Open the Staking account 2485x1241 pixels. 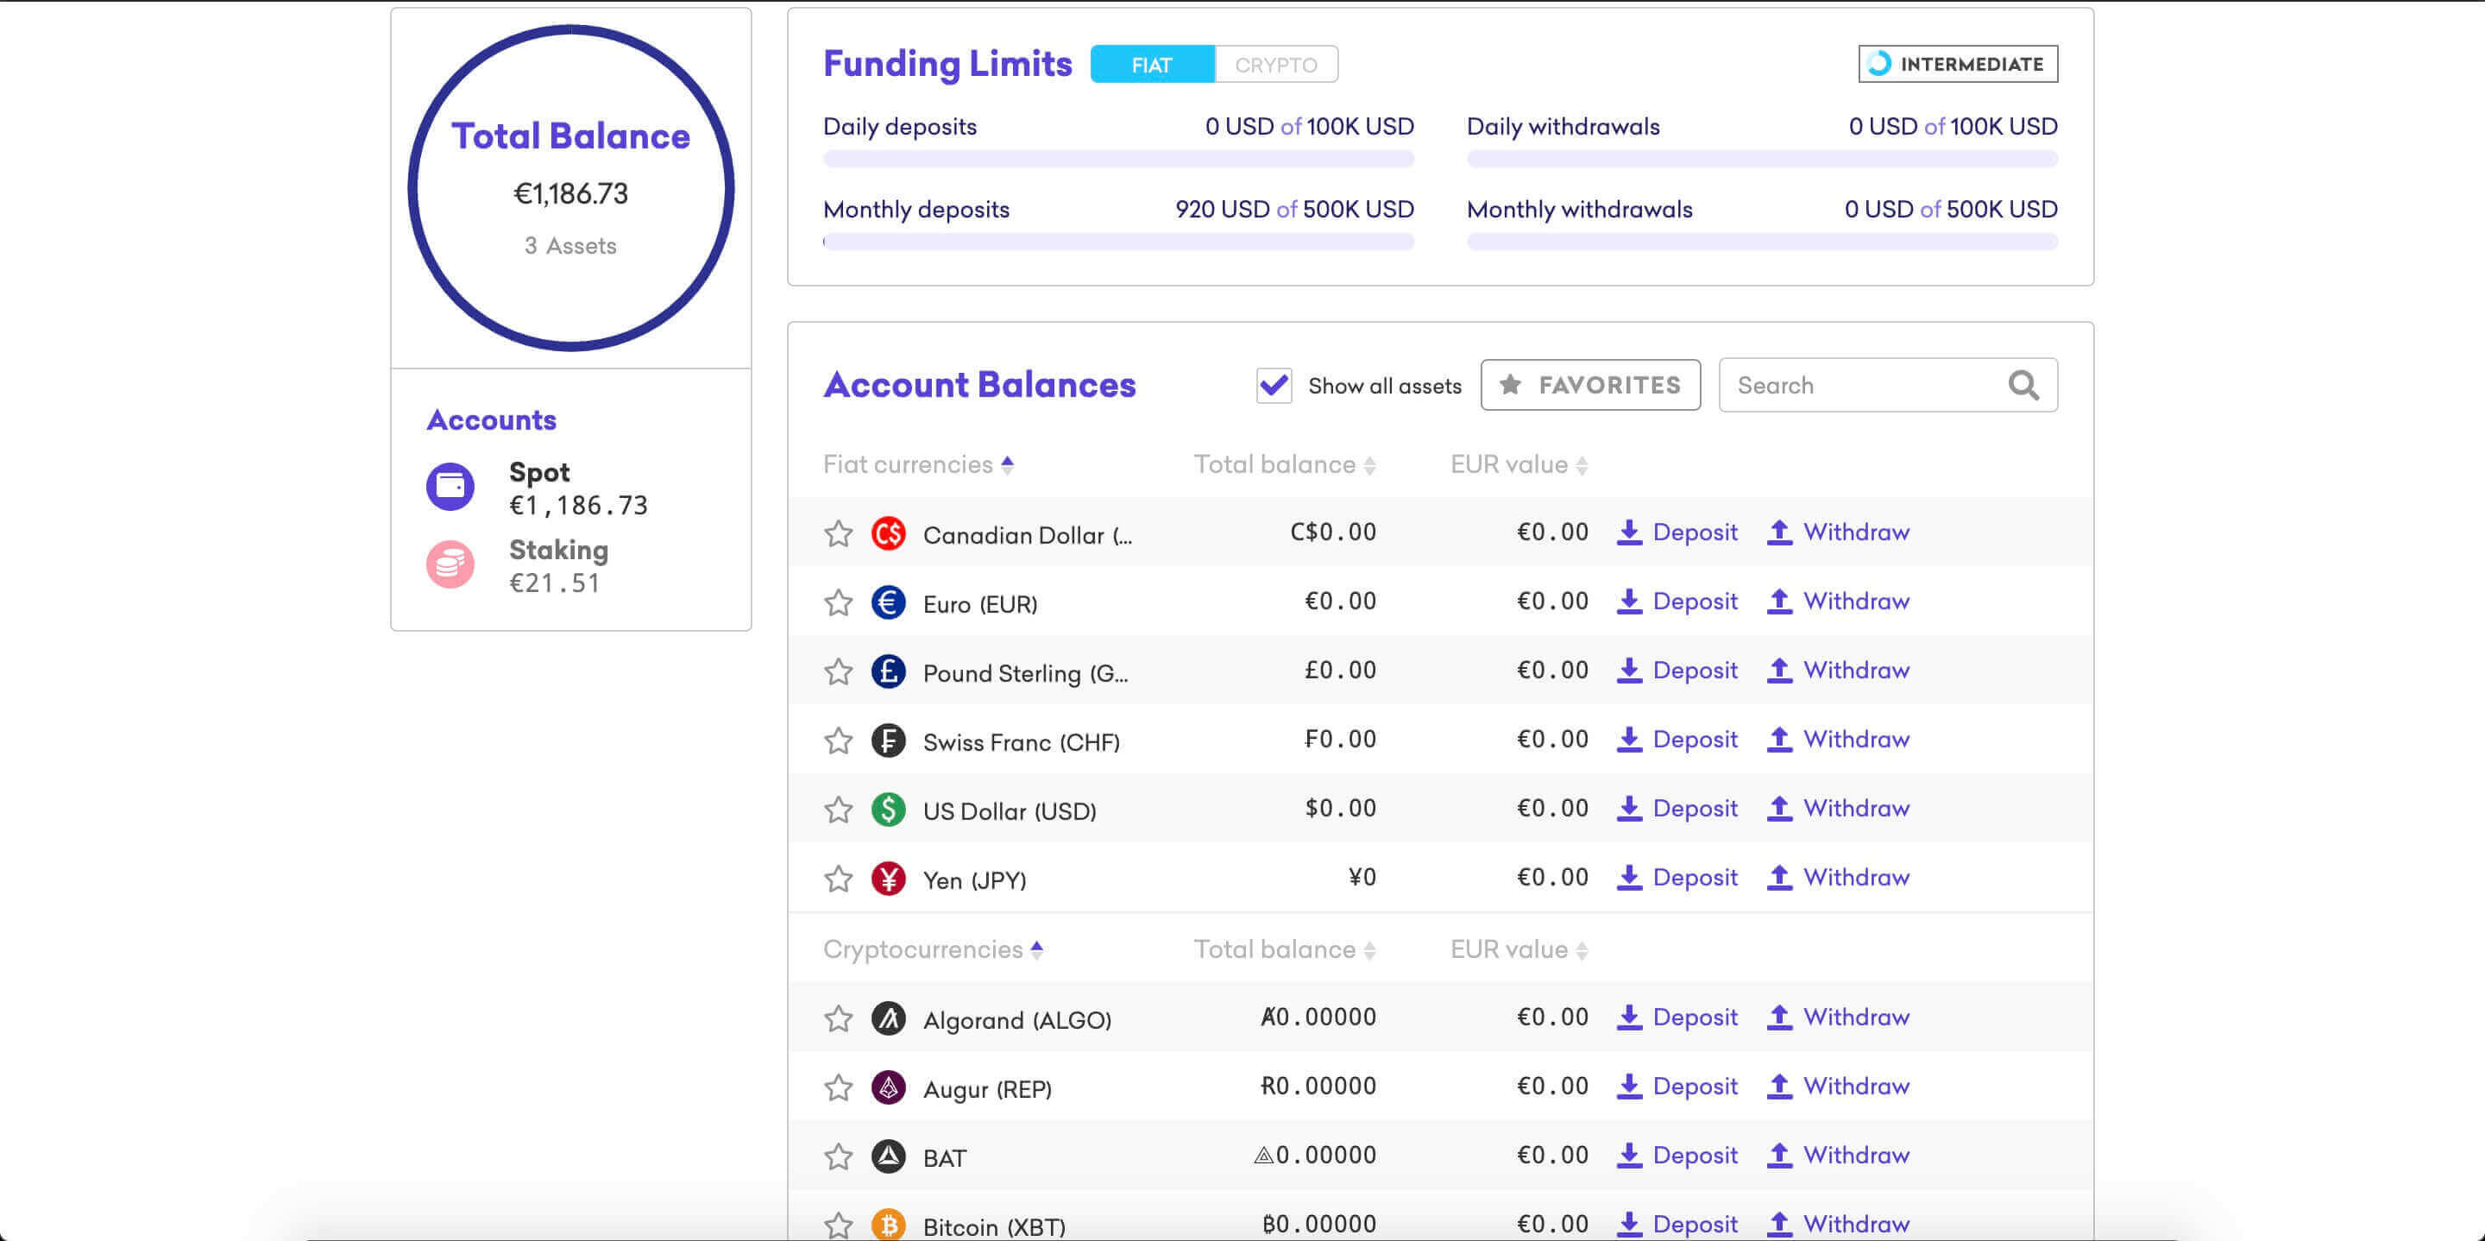click(x=519, y=565)
